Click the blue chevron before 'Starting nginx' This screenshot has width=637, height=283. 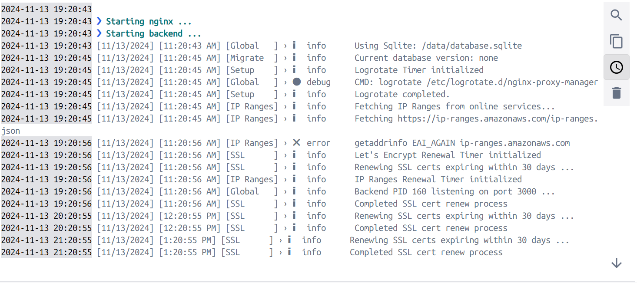click(x=99, y=21)
